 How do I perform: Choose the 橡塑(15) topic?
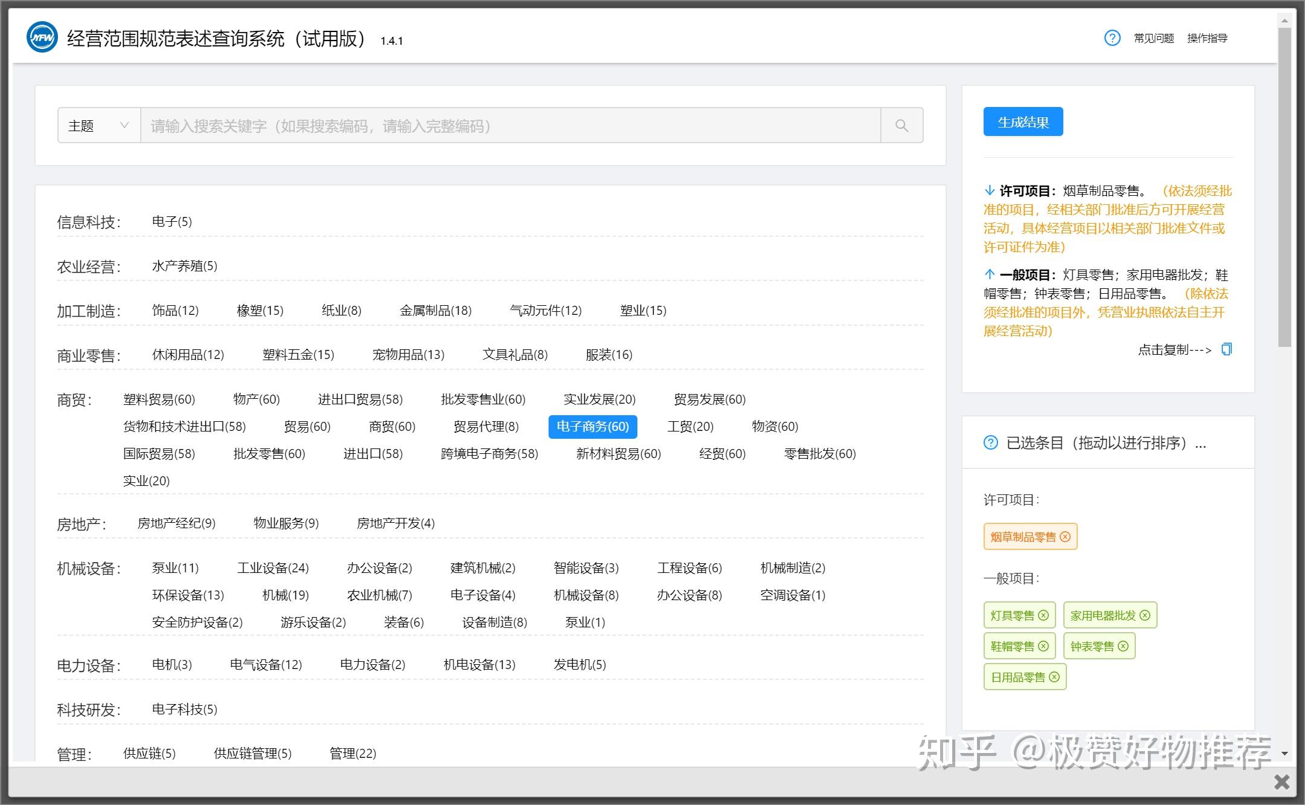tap(260, 311)
